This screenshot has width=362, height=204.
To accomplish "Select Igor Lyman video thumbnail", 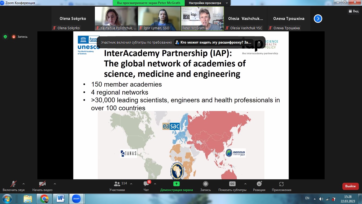I will [x=159, y=19].
